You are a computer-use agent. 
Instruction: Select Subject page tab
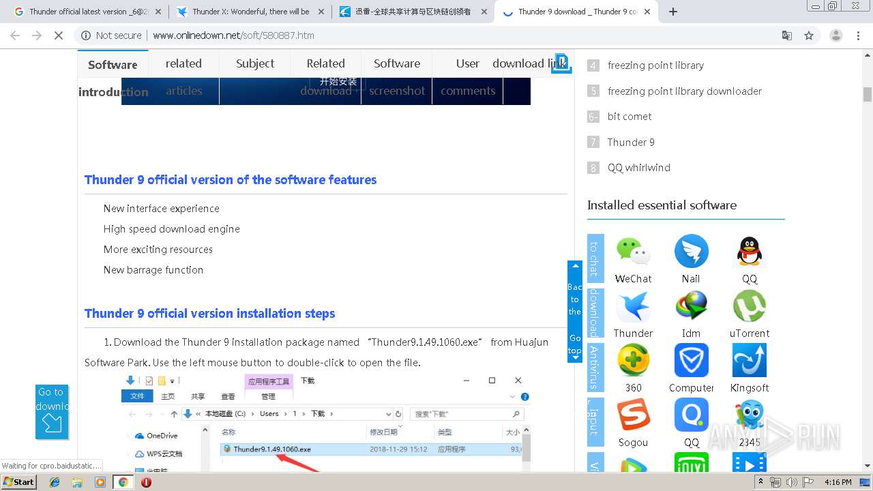(255, 63)
